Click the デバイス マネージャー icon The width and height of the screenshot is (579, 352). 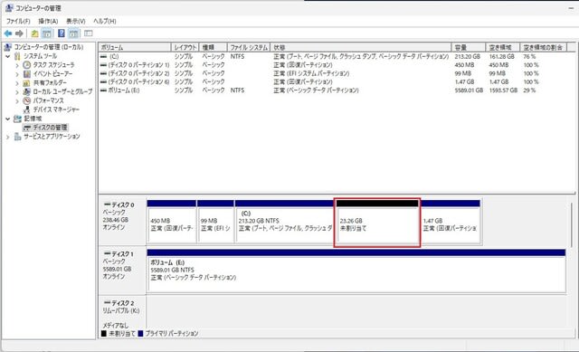pos(26,109)
